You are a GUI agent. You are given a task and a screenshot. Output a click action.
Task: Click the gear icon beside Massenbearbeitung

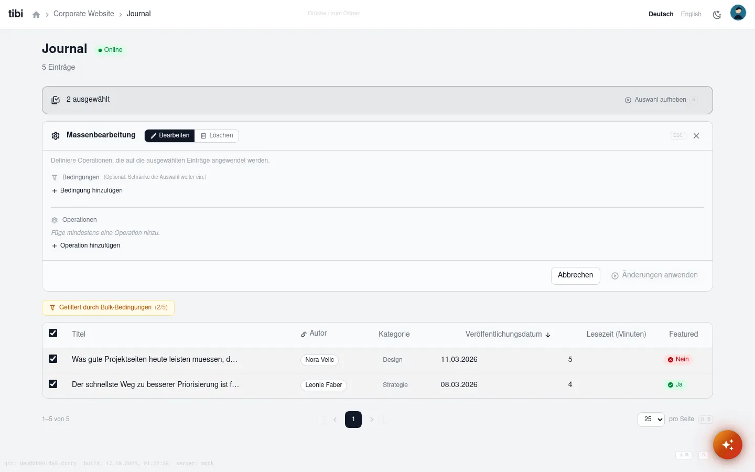click(56, 136)
